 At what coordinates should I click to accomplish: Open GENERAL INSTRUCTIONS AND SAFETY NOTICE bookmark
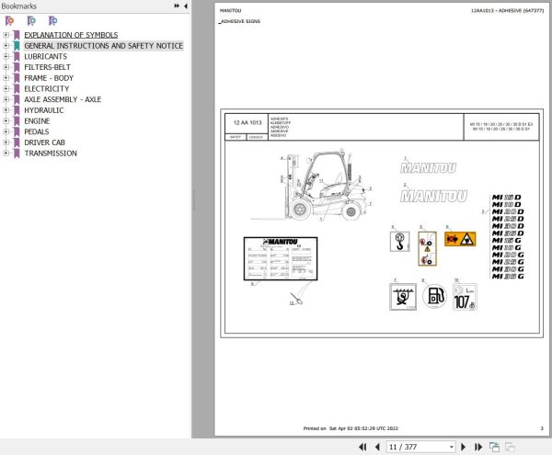pyautogui.click(x=103, y=46)
